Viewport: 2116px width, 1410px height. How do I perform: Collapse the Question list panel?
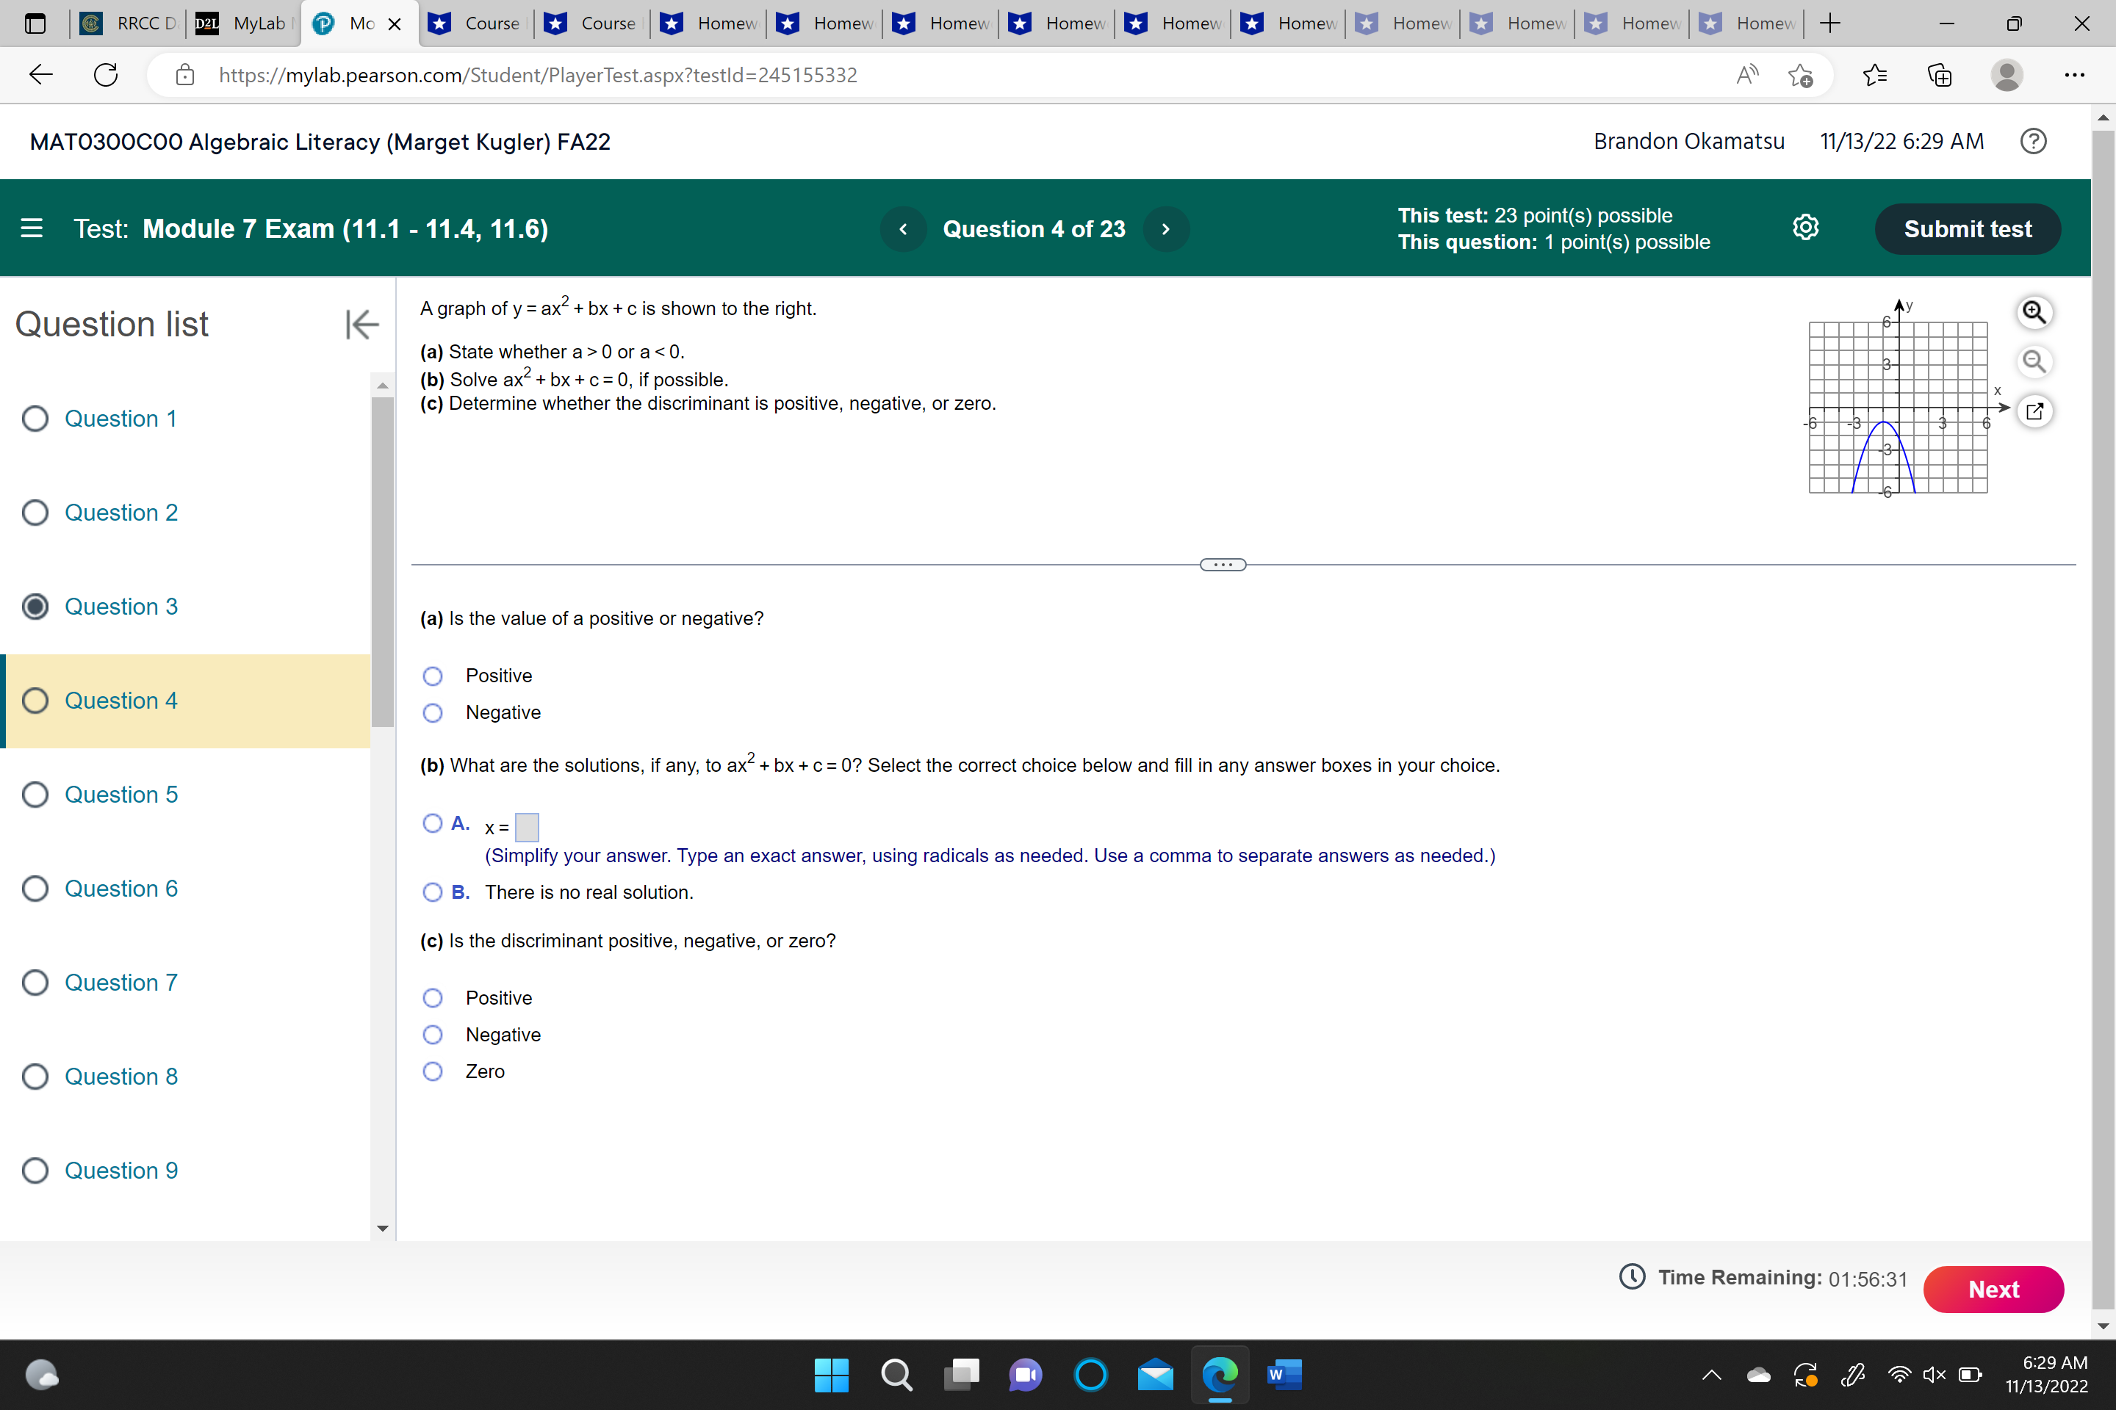(361, 324)
